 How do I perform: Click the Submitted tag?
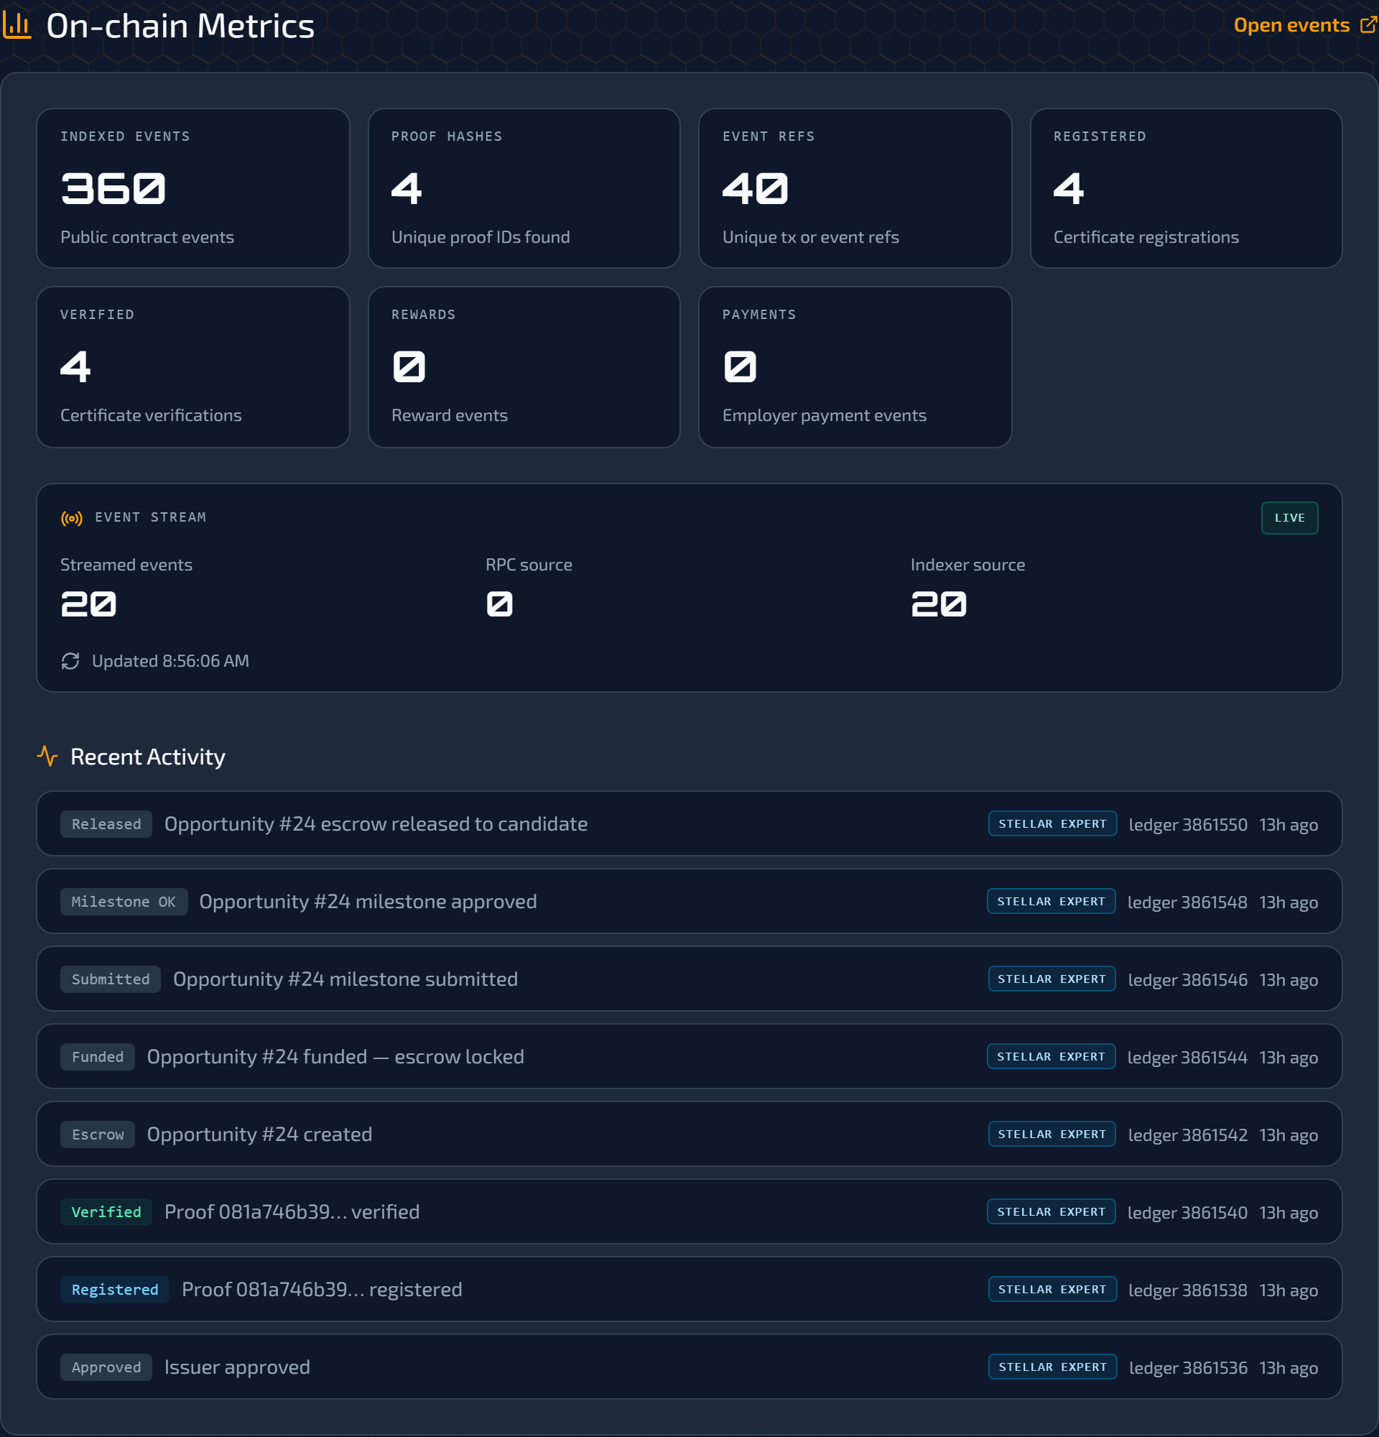111,979
